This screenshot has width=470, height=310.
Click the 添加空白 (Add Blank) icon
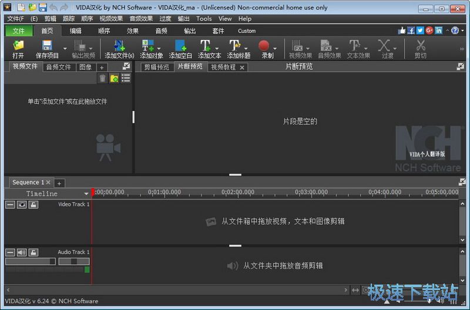point(180,46)
